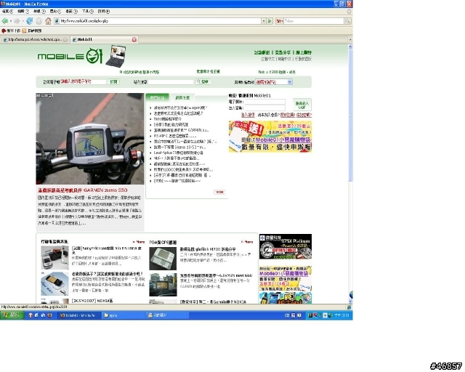Open the glofiish M700 article thumbnail

pyautogui.click(x=163, y=259)
